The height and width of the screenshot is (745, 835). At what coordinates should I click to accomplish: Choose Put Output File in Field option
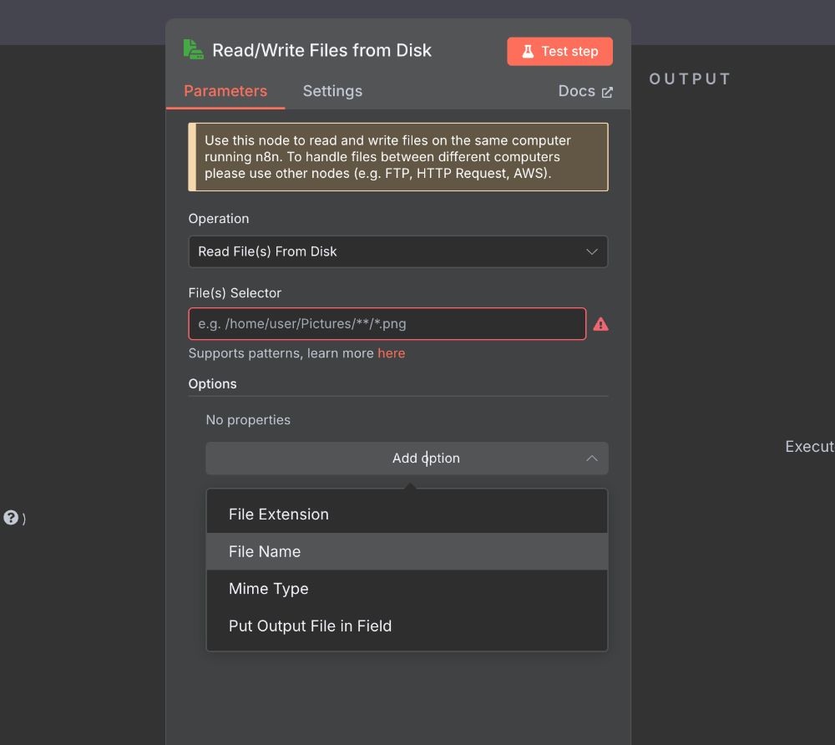coord(310,626)
